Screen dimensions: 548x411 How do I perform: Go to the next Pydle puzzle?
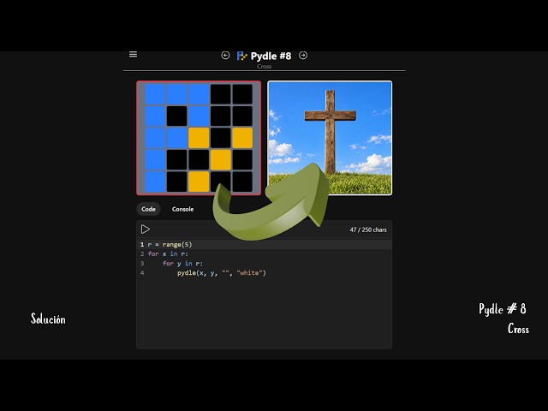pos(303,55)
